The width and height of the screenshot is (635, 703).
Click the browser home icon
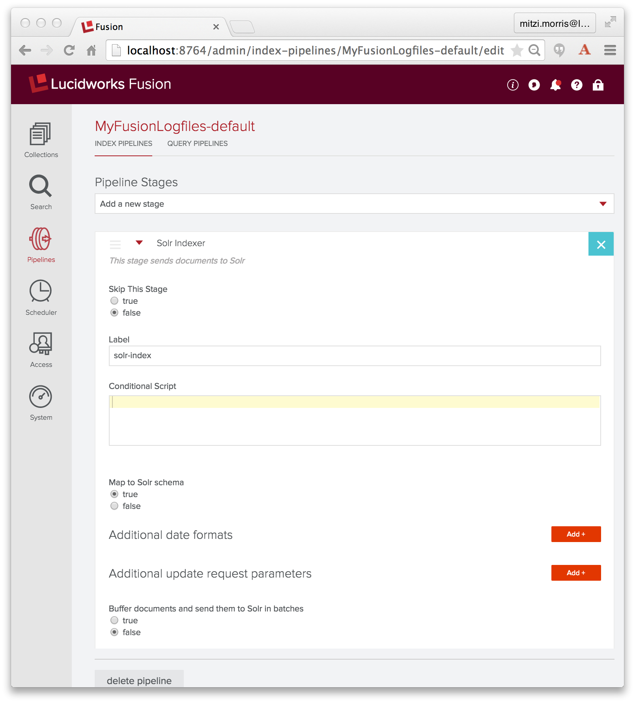[92, 50]
